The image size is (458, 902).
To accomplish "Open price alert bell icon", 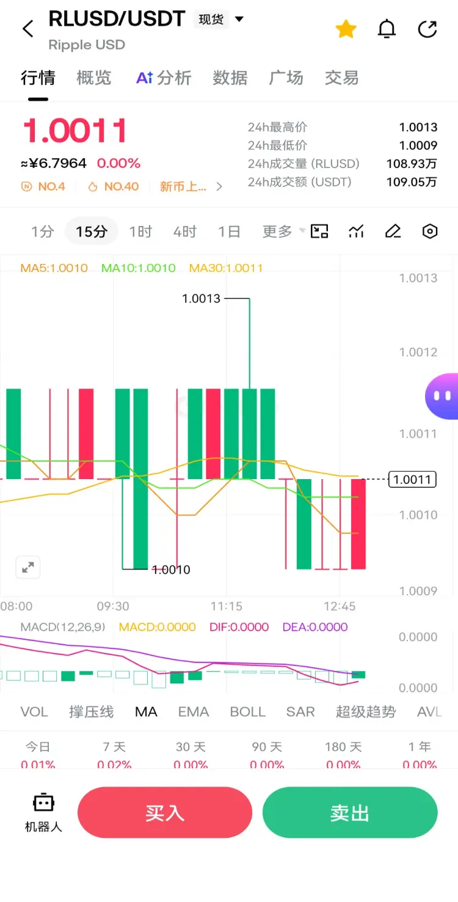I will point(387,29).
